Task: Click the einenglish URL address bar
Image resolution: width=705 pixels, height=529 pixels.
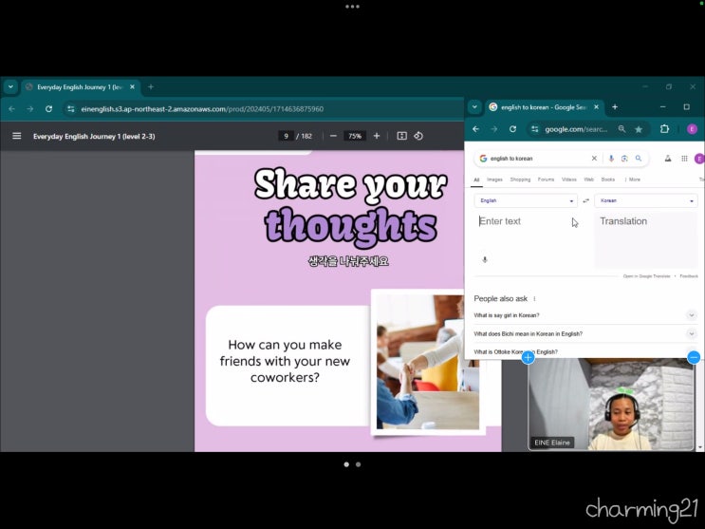Action: (202, 109)
